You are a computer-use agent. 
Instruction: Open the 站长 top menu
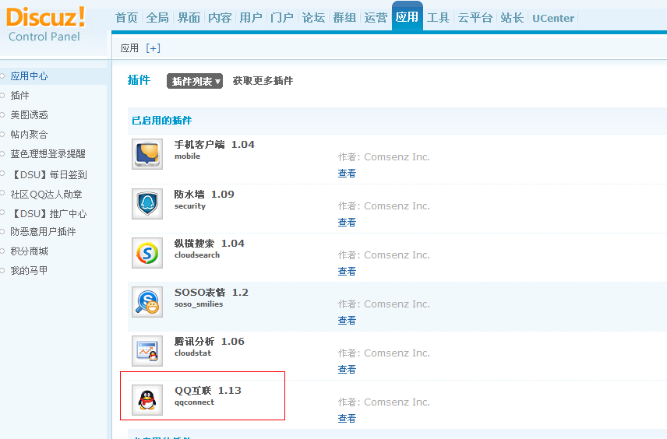click(512, 18)
